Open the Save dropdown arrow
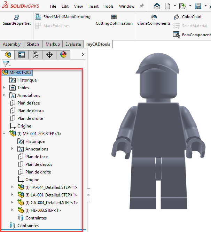Image resolution: width=211 pixels, height=232 pixels. (205, 6)
